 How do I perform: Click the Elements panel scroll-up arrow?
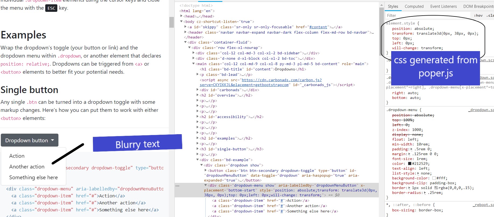[x=381, y=5]
